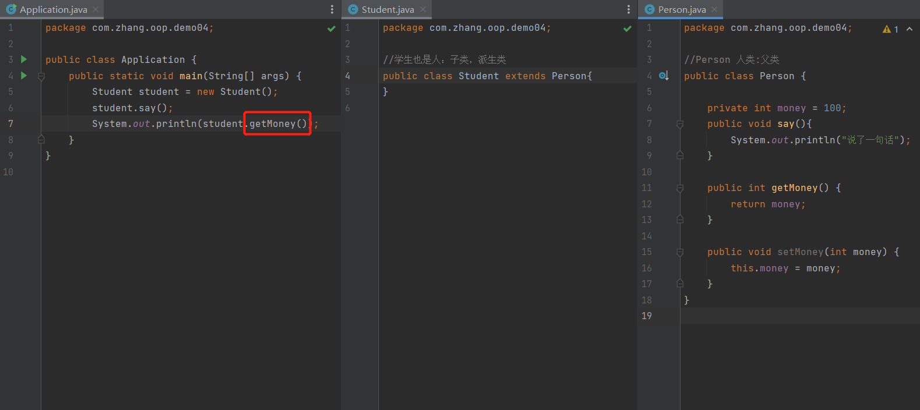Click setMoney() closing fold marker
The image size is (920, 410).
680,284
